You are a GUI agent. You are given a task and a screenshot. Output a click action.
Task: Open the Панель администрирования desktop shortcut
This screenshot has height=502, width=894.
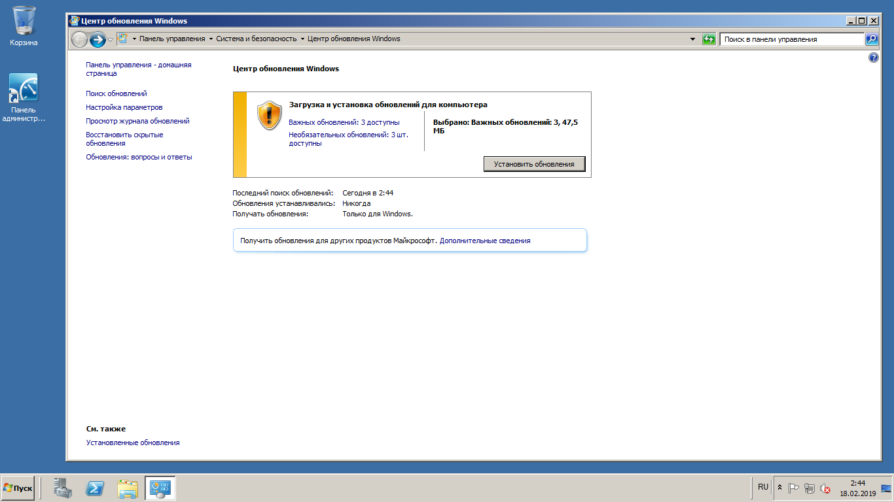tap(24, 98)
